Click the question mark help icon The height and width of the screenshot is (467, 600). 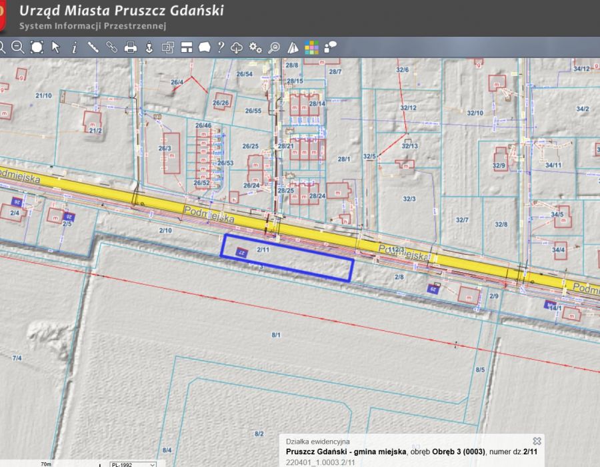(x=221, y=47)
